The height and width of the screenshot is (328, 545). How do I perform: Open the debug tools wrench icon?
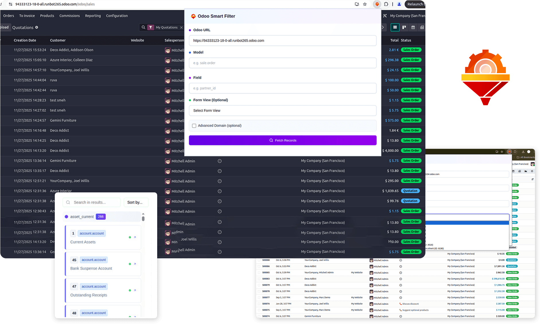coord(385,16)
